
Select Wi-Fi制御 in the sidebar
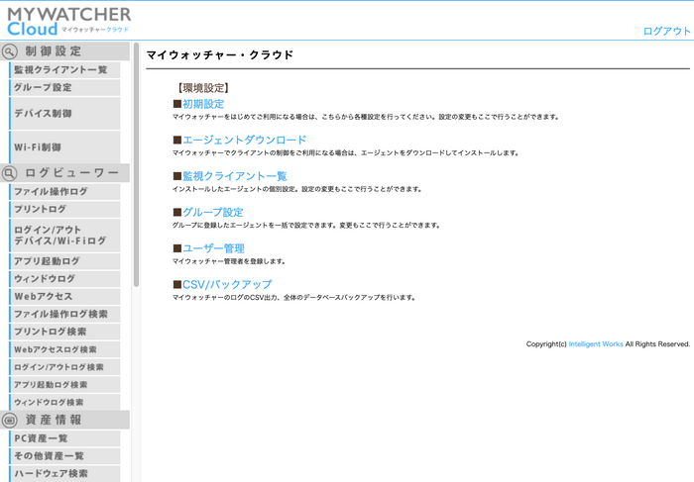(38, 146)
